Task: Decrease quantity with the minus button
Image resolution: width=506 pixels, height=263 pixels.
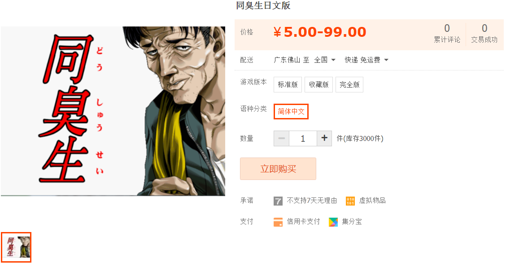Action: [x=281, y=138]
